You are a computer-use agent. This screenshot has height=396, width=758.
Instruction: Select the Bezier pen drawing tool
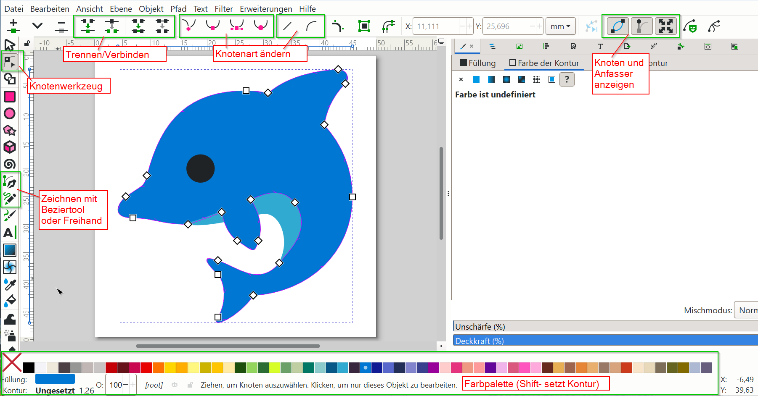click(10, 182)
